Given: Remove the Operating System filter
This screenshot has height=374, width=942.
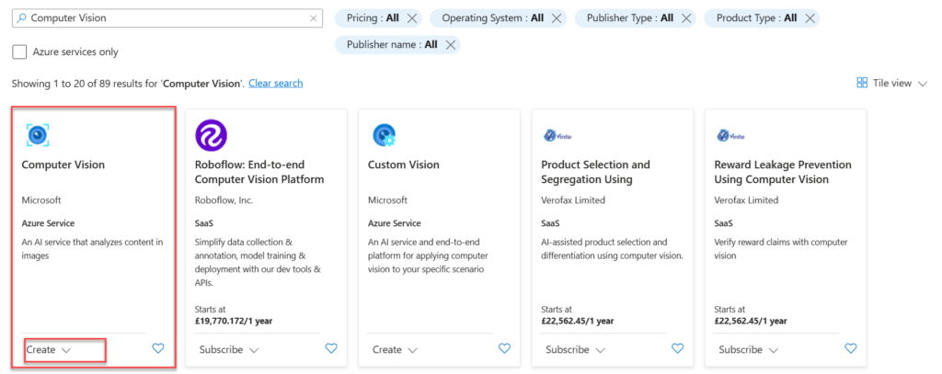Looking at the screenshot, I should pyautogui.click(x=556, y=18).
